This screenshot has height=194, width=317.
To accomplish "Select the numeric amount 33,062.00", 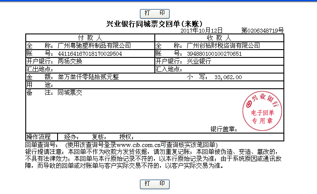I will click(x=228, y=77).
